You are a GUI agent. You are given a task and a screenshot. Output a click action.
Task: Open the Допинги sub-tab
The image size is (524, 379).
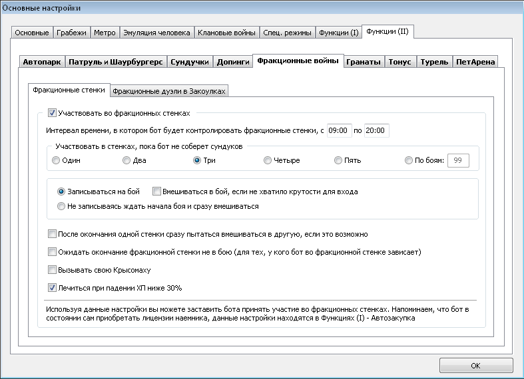(233, 62)
